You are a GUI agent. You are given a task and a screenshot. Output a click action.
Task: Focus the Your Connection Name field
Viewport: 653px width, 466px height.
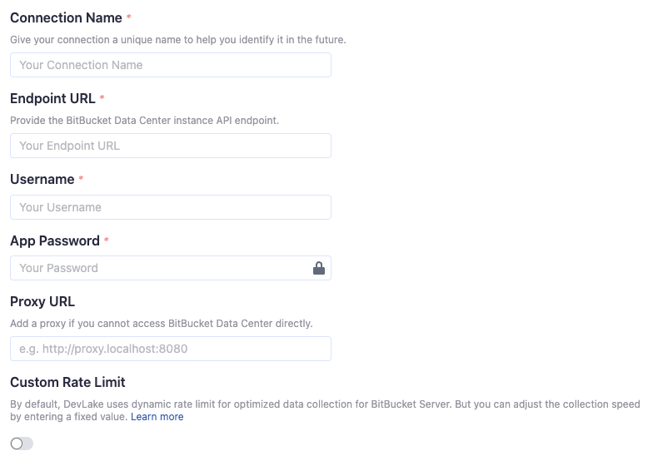pos(170,65)
